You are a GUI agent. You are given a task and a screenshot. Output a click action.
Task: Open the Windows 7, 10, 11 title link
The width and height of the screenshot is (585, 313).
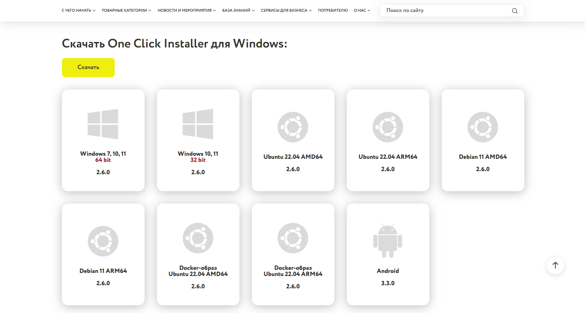click(103, 154)
